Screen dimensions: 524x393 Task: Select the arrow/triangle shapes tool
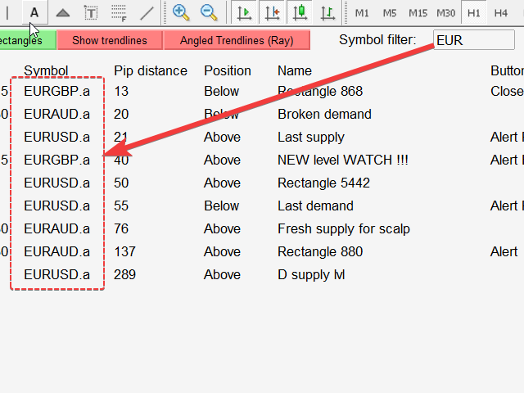pyautogui.click(x=63, y=13)
